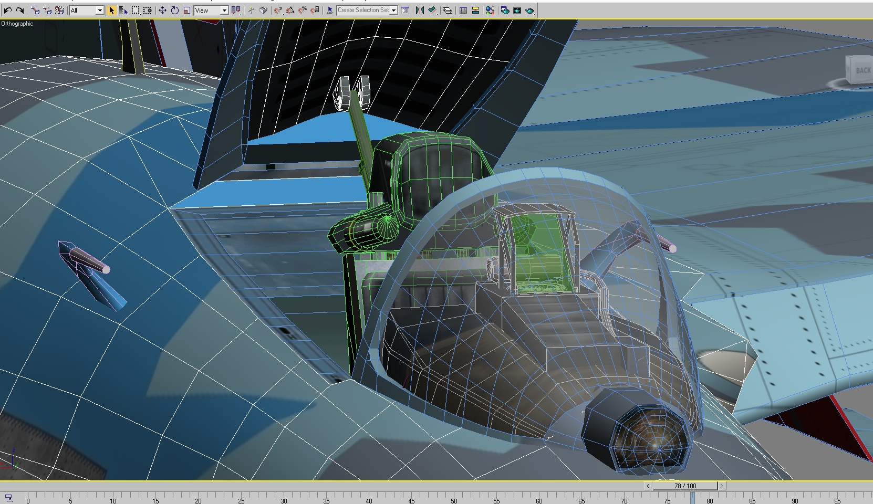Open Select by Name list icon
The image size is (873, 504).
tap(123, 10)
